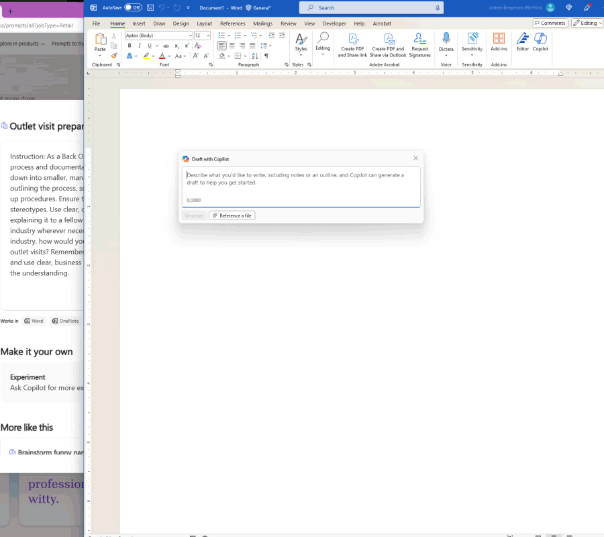The height and width of the screenshot is (537, 604).
Task: Expand the text highlight color options
Action: 152,56
